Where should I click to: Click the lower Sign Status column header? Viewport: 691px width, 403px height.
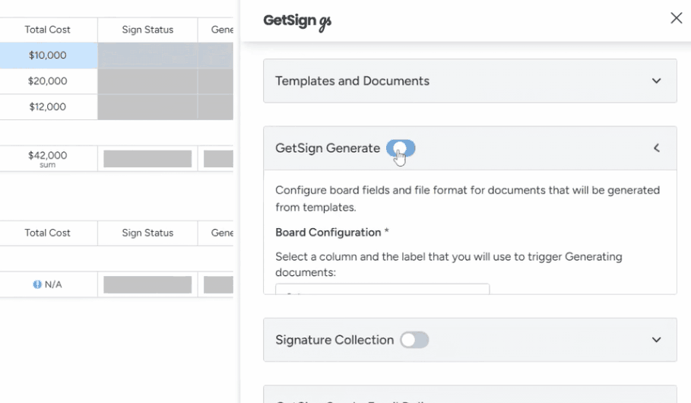pyautogui.click(x=147, y=233)
